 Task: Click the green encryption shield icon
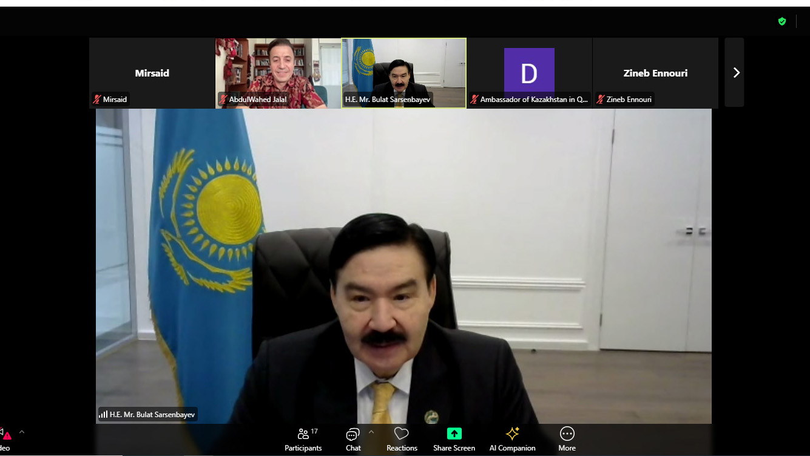pyautogui.click(x=782, y=21)
